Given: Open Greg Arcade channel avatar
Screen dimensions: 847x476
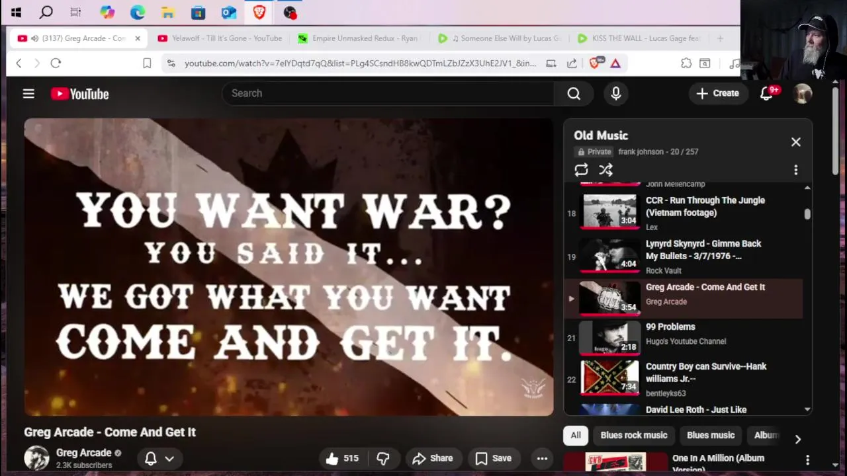Looking at the screenshot, I should point(36,457).
